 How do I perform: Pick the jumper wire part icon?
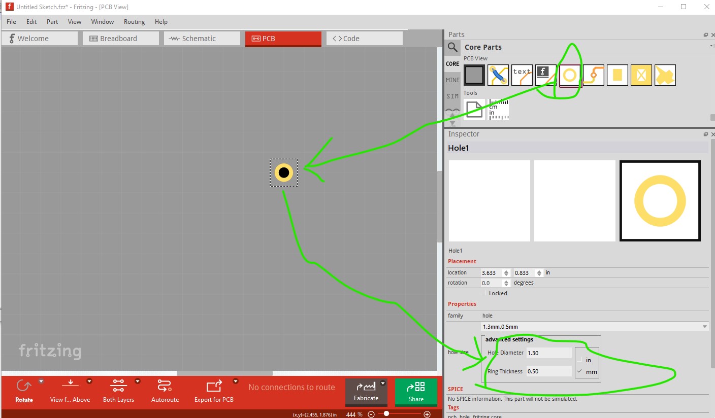[x=498, y=75]
